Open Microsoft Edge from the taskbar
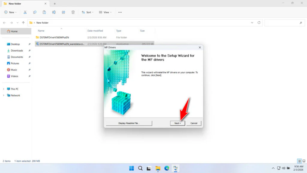 click(167, 168)
